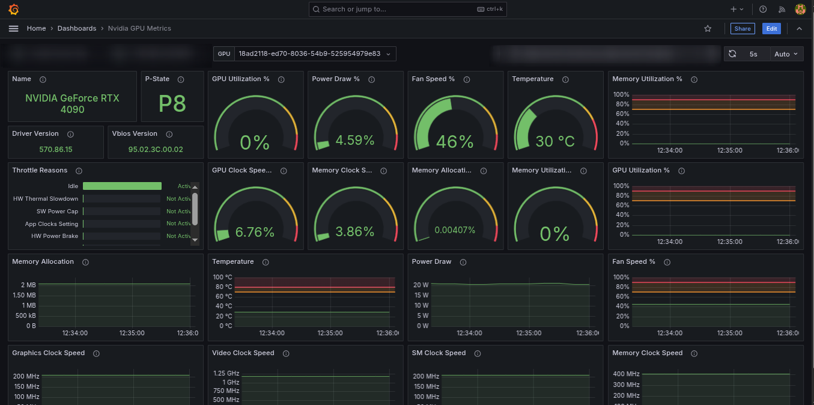The height and width of the screenshot is (405, 814).
Task: Click HW Power Brake row label
Action: 55,236
